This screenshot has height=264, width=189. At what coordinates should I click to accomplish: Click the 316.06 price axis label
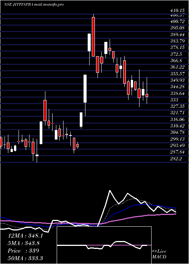point(177,120)
